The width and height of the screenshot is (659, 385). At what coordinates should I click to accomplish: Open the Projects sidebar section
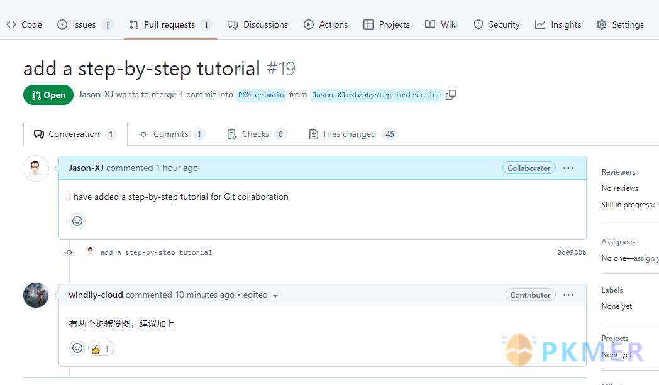(615, 338)
